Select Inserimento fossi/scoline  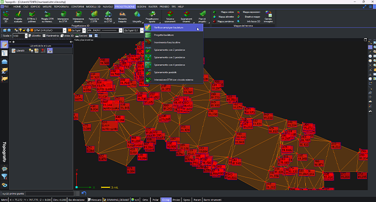click(x=174, y=42)
